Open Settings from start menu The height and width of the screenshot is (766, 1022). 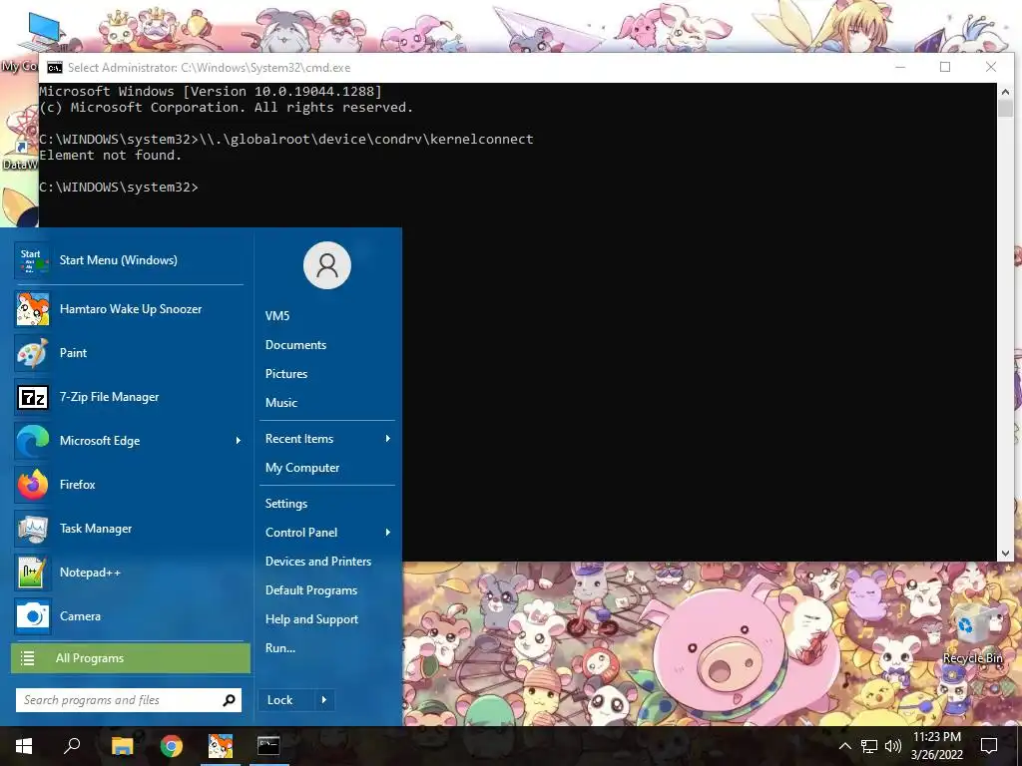point(286,504)
